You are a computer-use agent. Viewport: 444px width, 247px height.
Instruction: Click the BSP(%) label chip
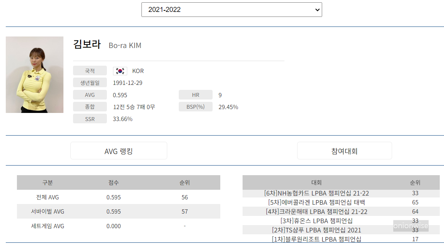point(195,107)
